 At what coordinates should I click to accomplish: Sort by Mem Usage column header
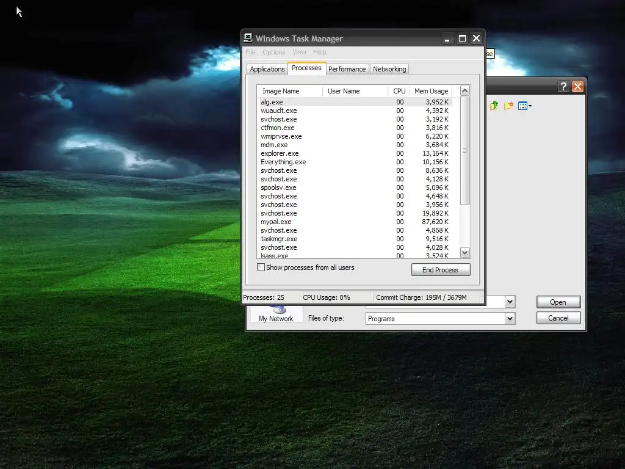[431, 91]
